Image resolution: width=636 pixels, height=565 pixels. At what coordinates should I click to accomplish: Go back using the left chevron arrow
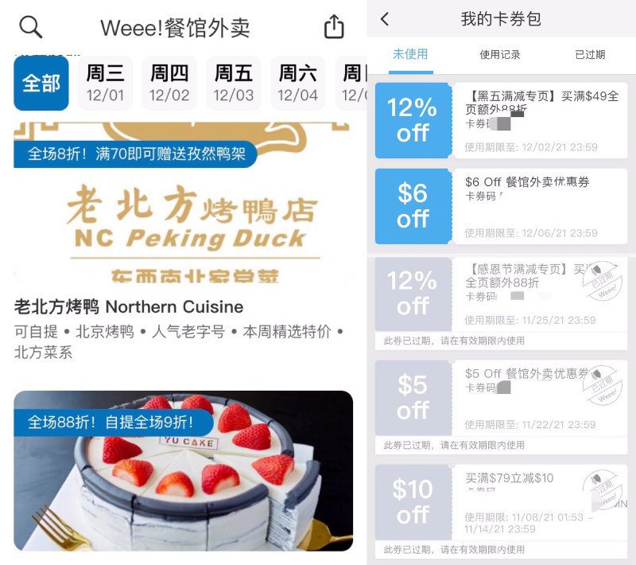(x=385, y=18)
